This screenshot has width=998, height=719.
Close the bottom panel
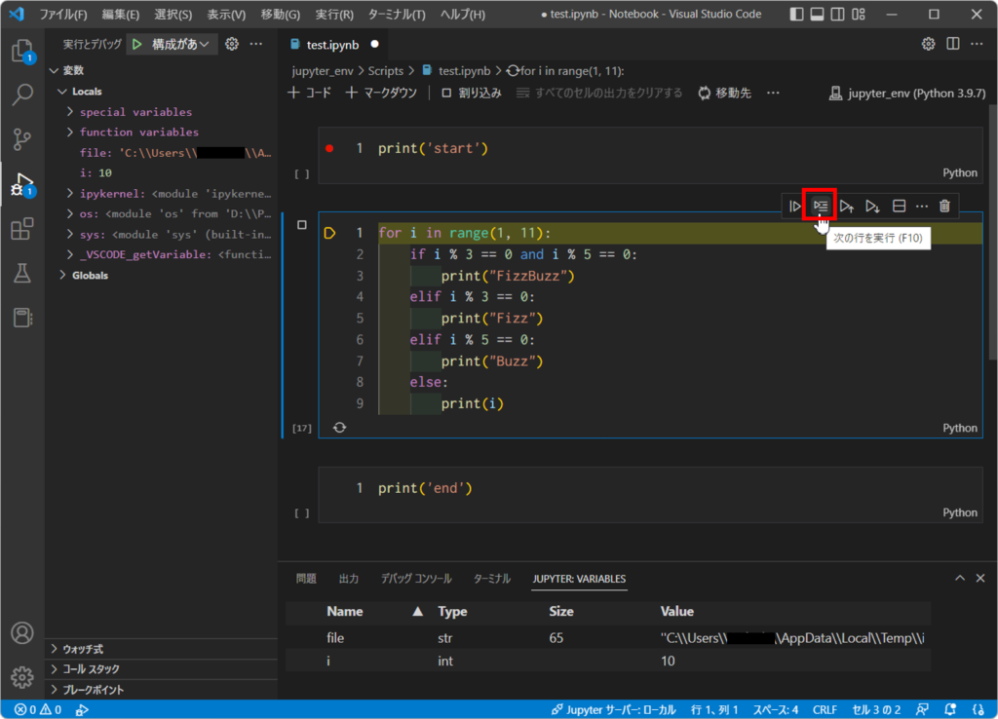coord(980,579)
